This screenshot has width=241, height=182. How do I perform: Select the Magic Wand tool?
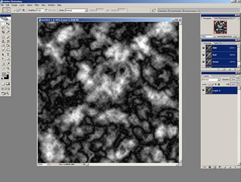[x=8, y=28]
